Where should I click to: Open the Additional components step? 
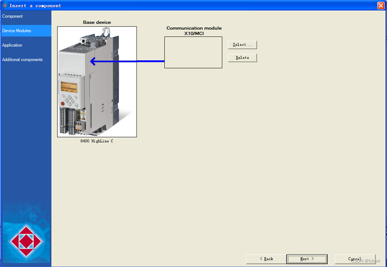click(x=22, y=60)
